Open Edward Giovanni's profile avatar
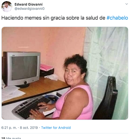 (7, 7)
